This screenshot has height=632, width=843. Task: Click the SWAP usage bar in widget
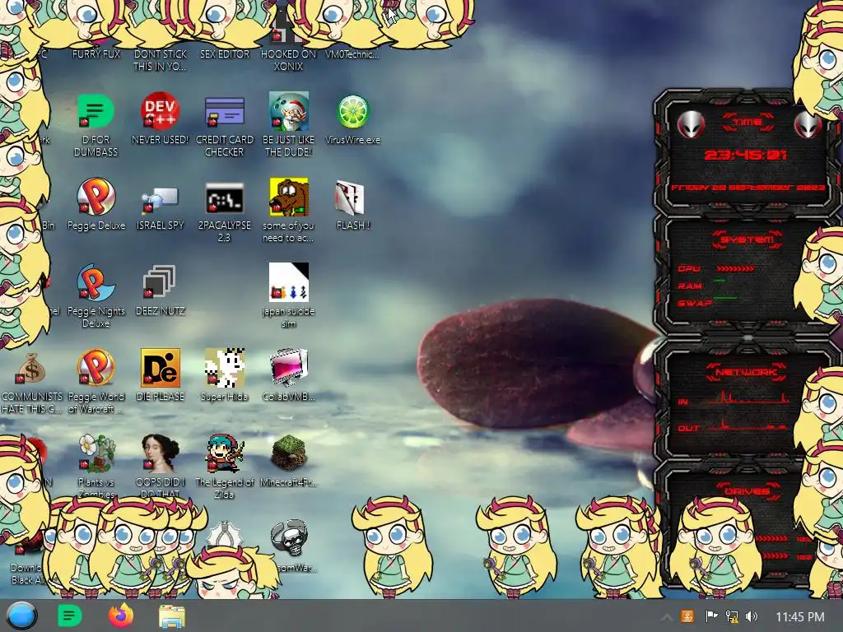pyautogui.click(x=725, y=297)
